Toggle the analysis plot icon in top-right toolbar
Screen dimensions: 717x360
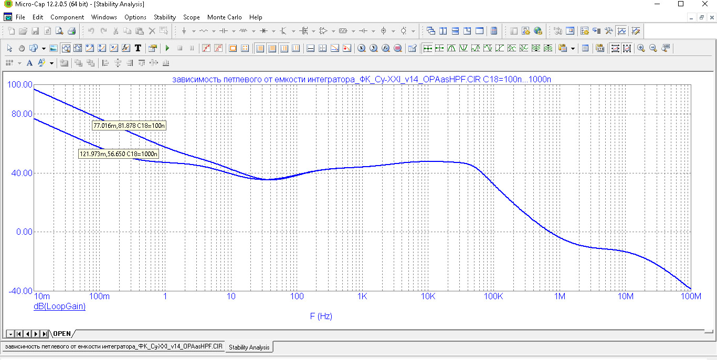pyautogui.click(x=622, y=31)
